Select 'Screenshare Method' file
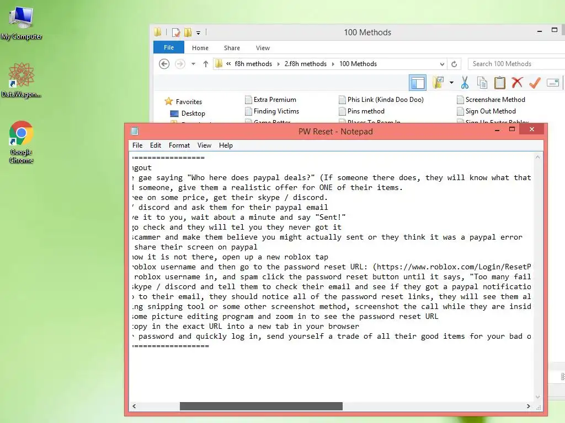The width and height of the screenshot is (565, 423). tap(491, 100)
